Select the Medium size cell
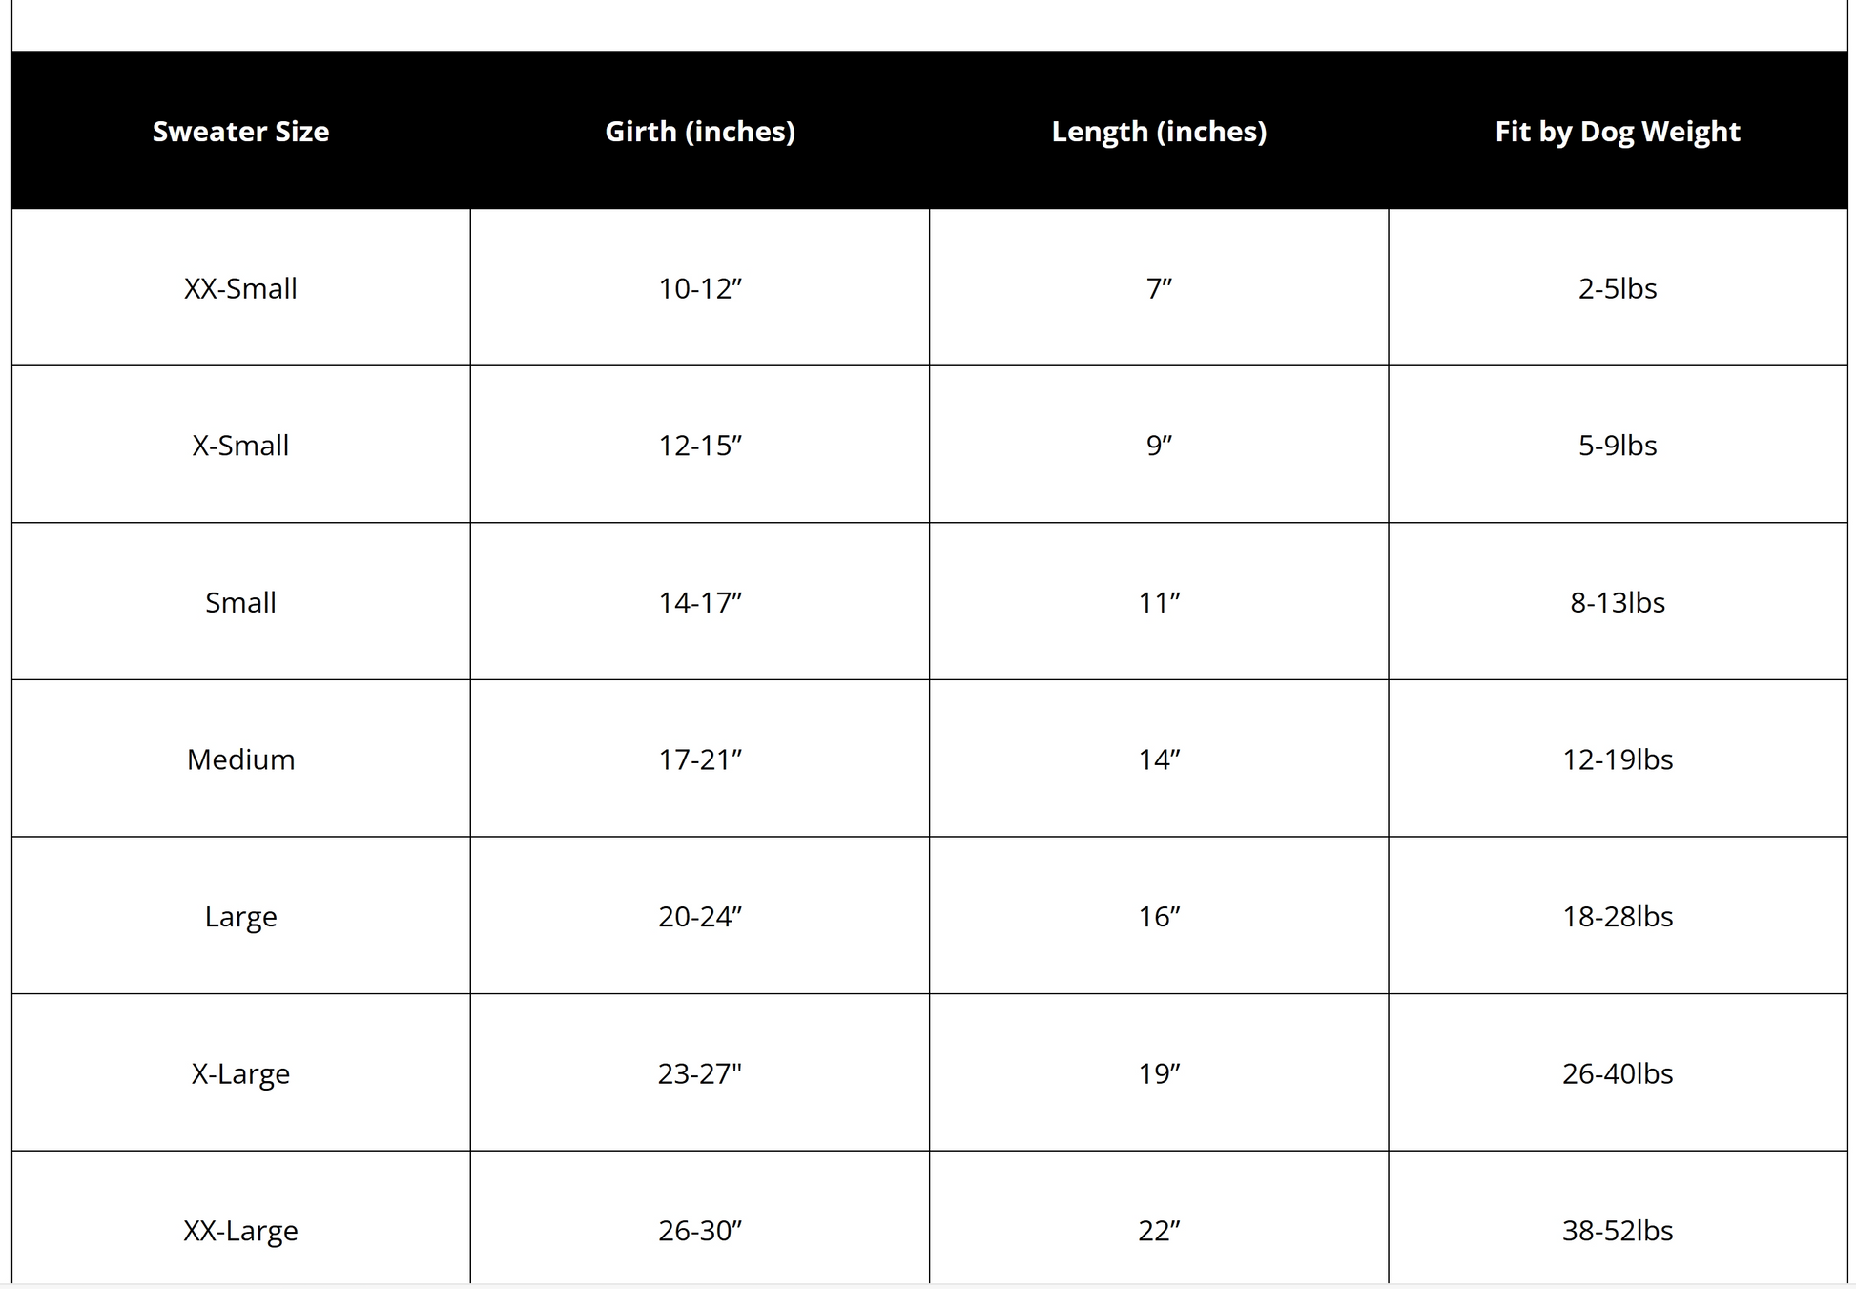The height and width of the screenshot is (1289, 1856). [x=240, y=759]
